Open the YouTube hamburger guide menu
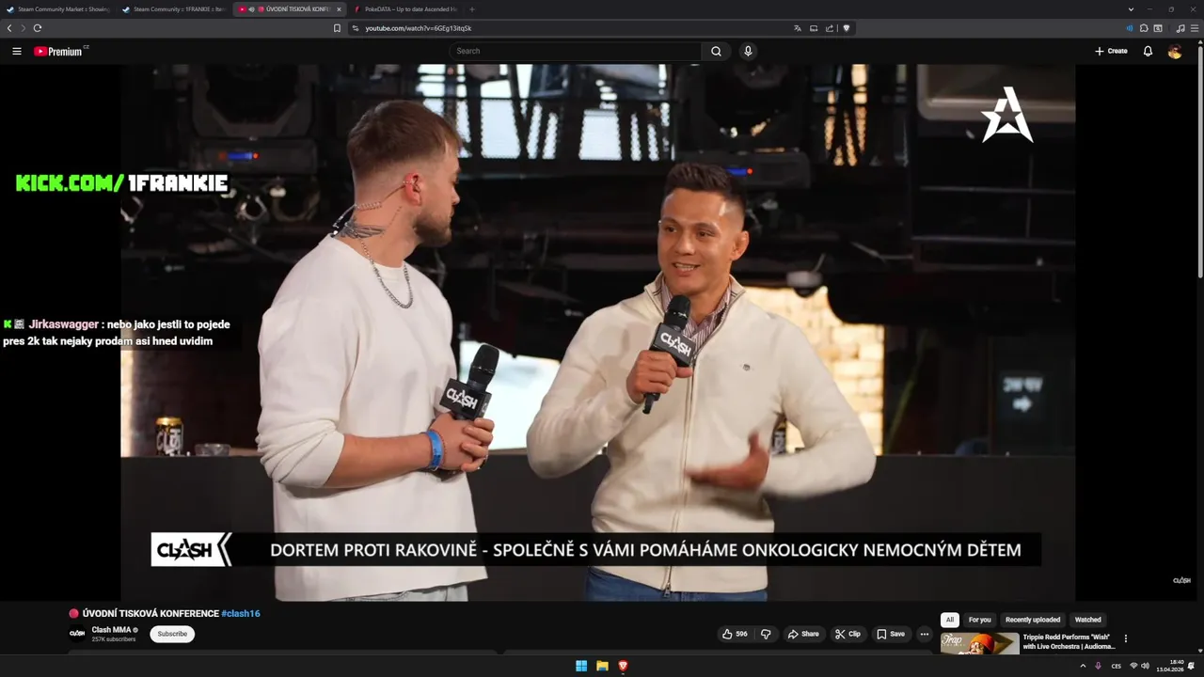 tap(16, 51)
